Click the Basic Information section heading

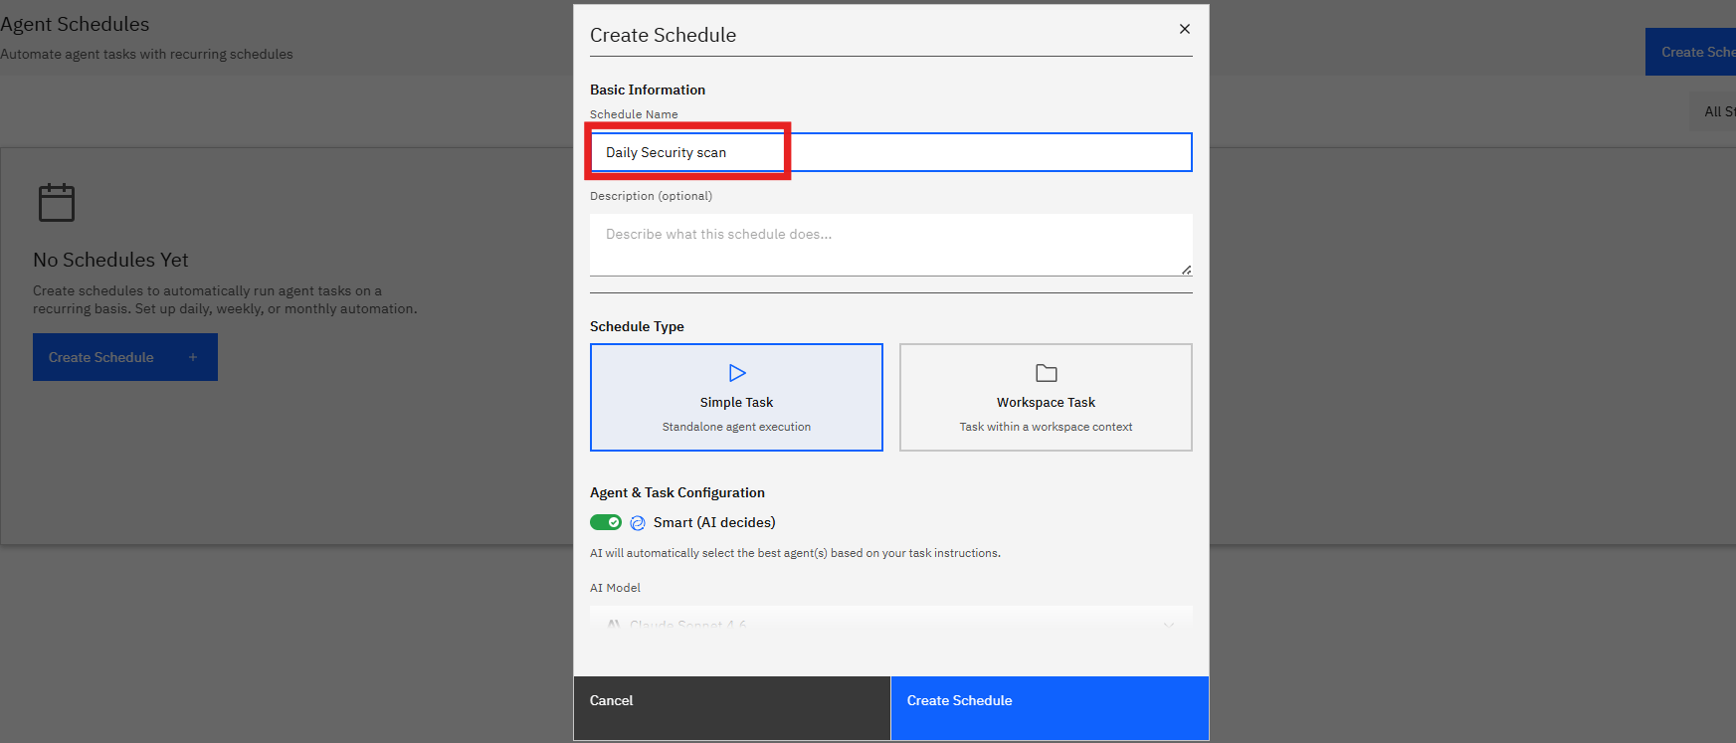(648, 90)
